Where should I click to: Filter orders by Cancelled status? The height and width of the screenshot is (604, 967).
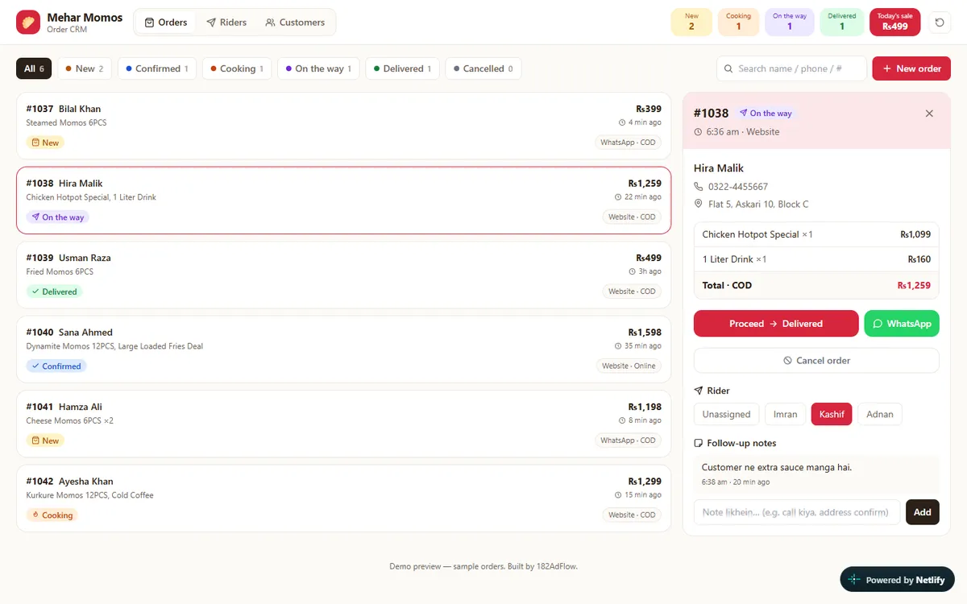(x=483, y=68)
